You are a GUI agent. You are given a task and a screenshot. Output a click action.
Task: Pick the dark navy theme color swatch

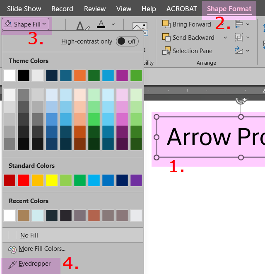click(52, 75)
